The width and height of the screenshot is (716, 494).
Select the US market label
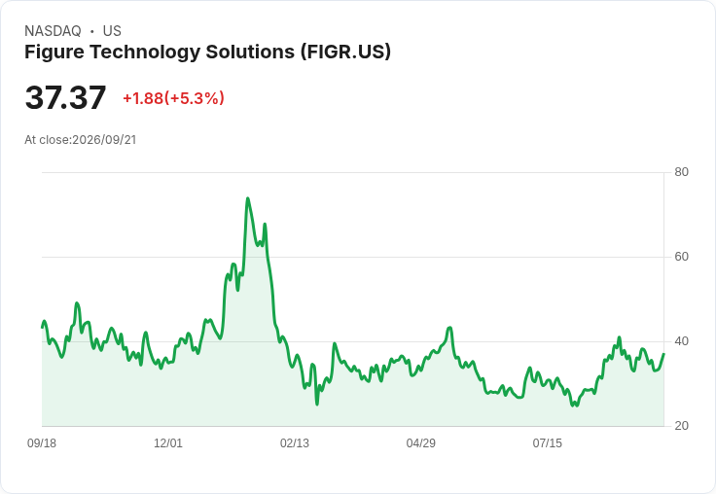point(112,31)
